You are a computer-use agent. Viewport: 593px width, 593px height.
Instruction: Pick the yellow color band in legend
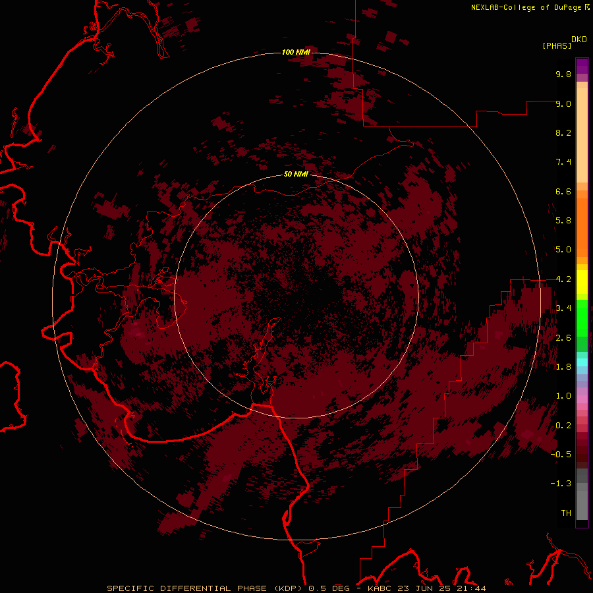click(x=582, y=282)
